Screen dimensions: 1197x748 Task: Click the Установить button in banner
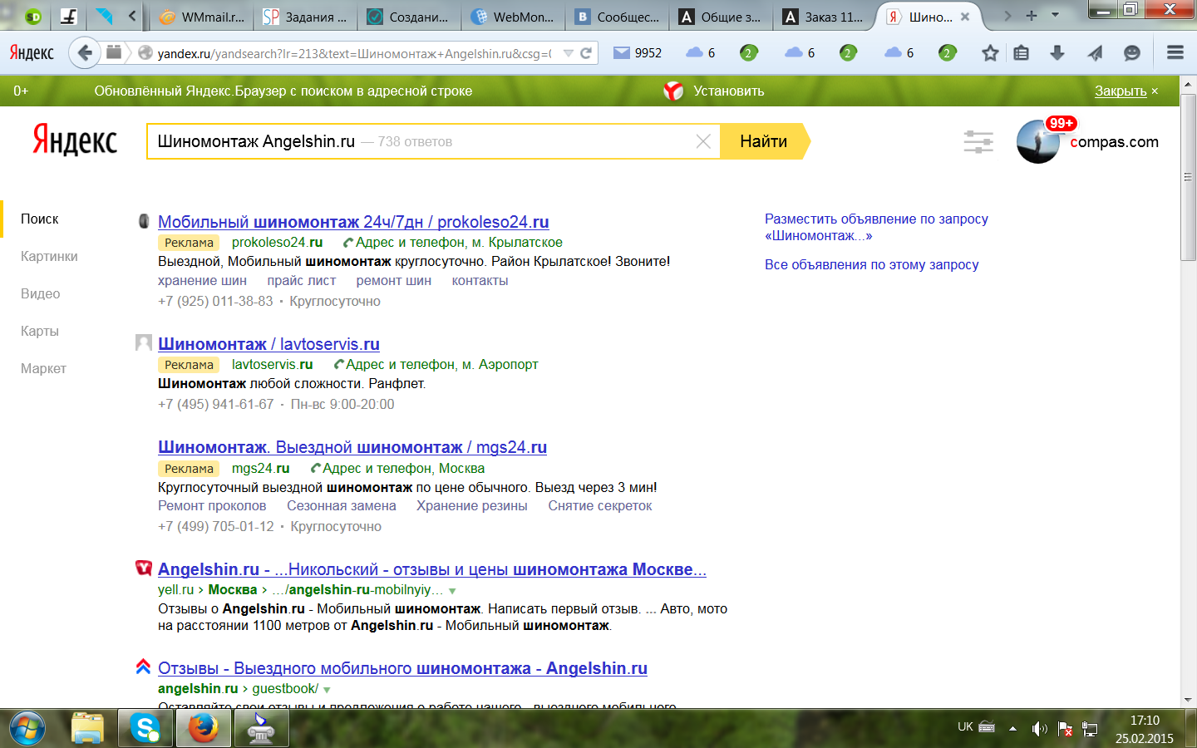[728, 91]
